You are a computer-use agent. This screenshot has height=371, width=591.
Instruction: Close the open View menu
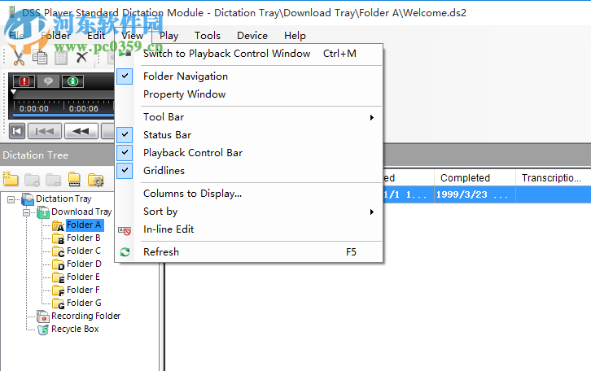(x=133, y=36)
